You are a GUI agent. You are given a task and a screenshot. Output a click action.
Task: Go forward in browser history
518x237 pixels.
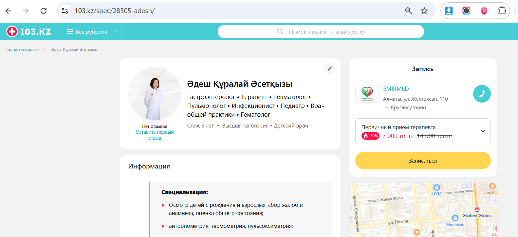pyautogui.click(x=26, y=11)
